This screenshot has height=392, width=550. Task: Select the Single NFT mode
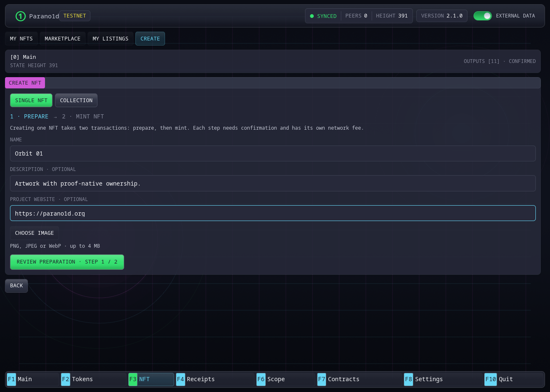(31, 101)
